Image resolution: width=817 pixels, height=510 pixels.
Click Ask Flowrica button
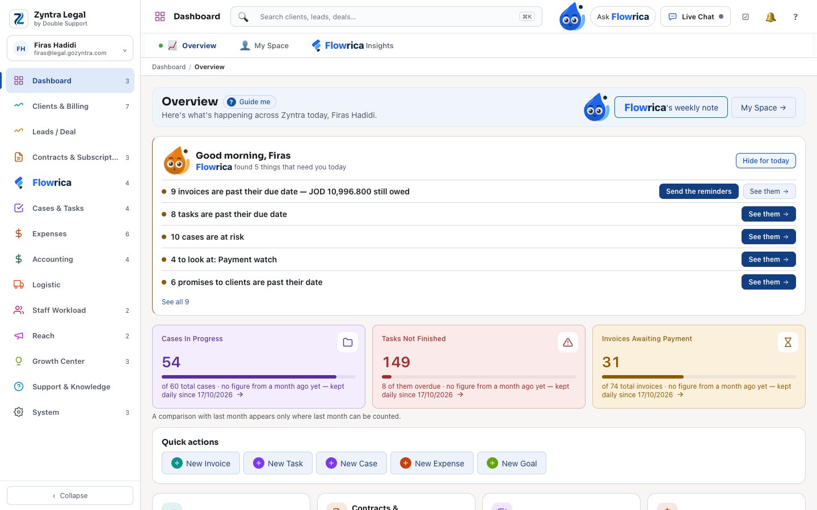pyautogui.click(x=623, y=17)
